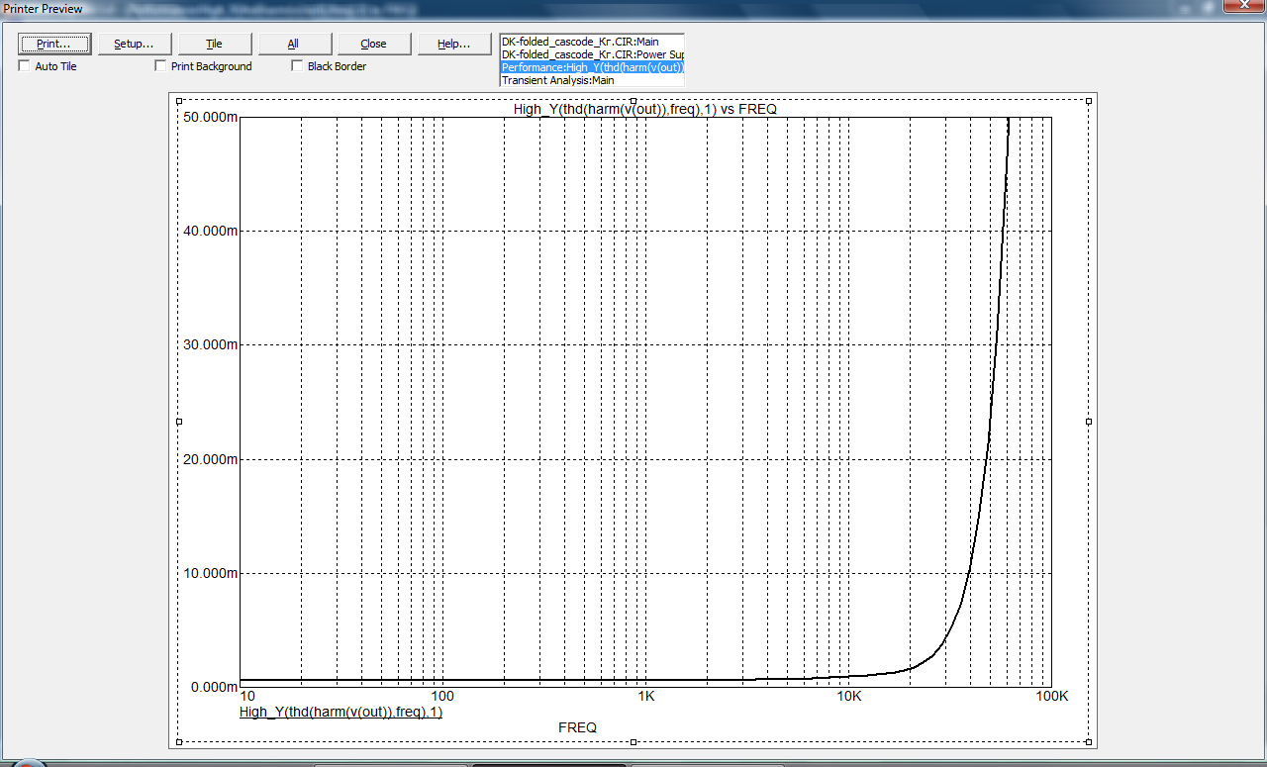Click the High_Y(thd(harm(v(out)),freq),1) legend label

[341, 712]
